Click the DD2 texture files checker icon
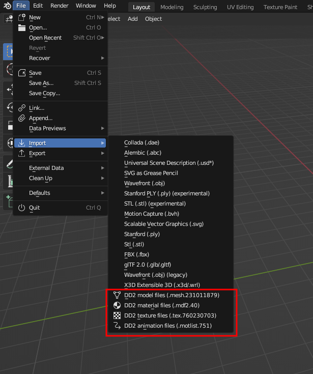Viewport: 313px width, 374px height. tap(117, 315)
